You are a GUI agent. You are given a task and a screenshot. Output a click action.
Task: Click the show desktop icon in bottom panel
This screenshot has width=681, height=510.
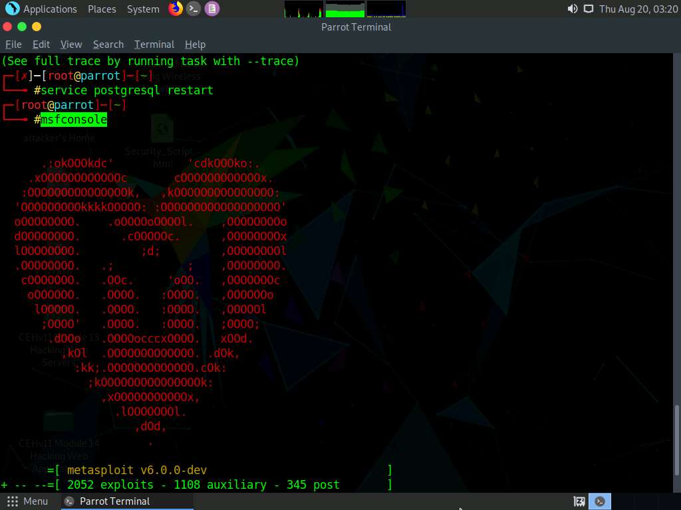pos(579,501)
